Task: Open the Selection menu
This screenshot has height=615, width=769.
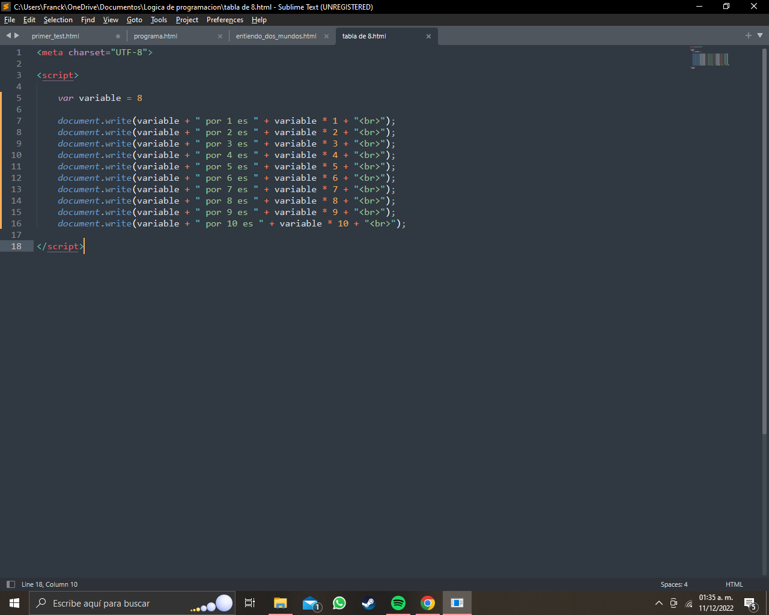Action: click(x=58, y=20)
